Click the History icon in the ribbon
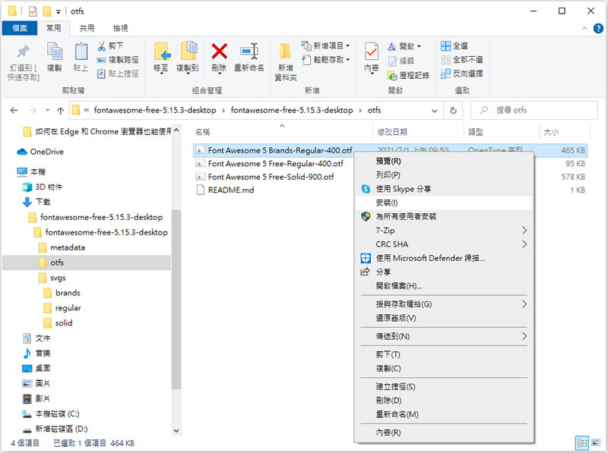The height and width of the screenshot is (453, 608). click(392, 76)
